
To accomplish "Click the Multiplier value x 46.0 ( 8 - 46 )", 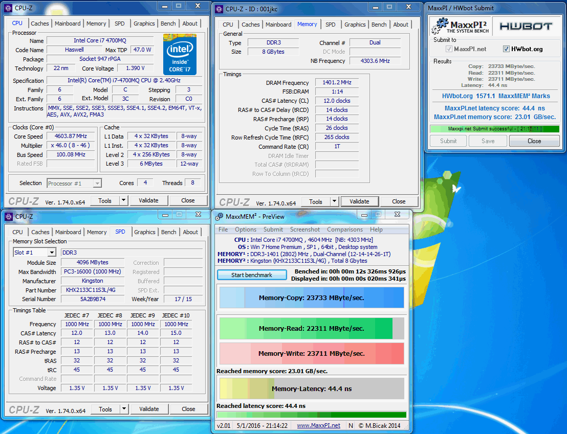I will [71, 145].
